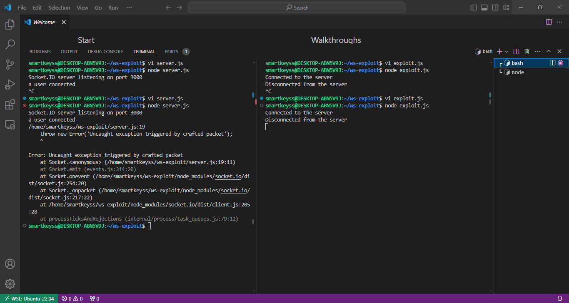The width and height of the screenshot is (569, 303).
Task: Toggle the primary side bar layout button
Action: tap(474, 7)
